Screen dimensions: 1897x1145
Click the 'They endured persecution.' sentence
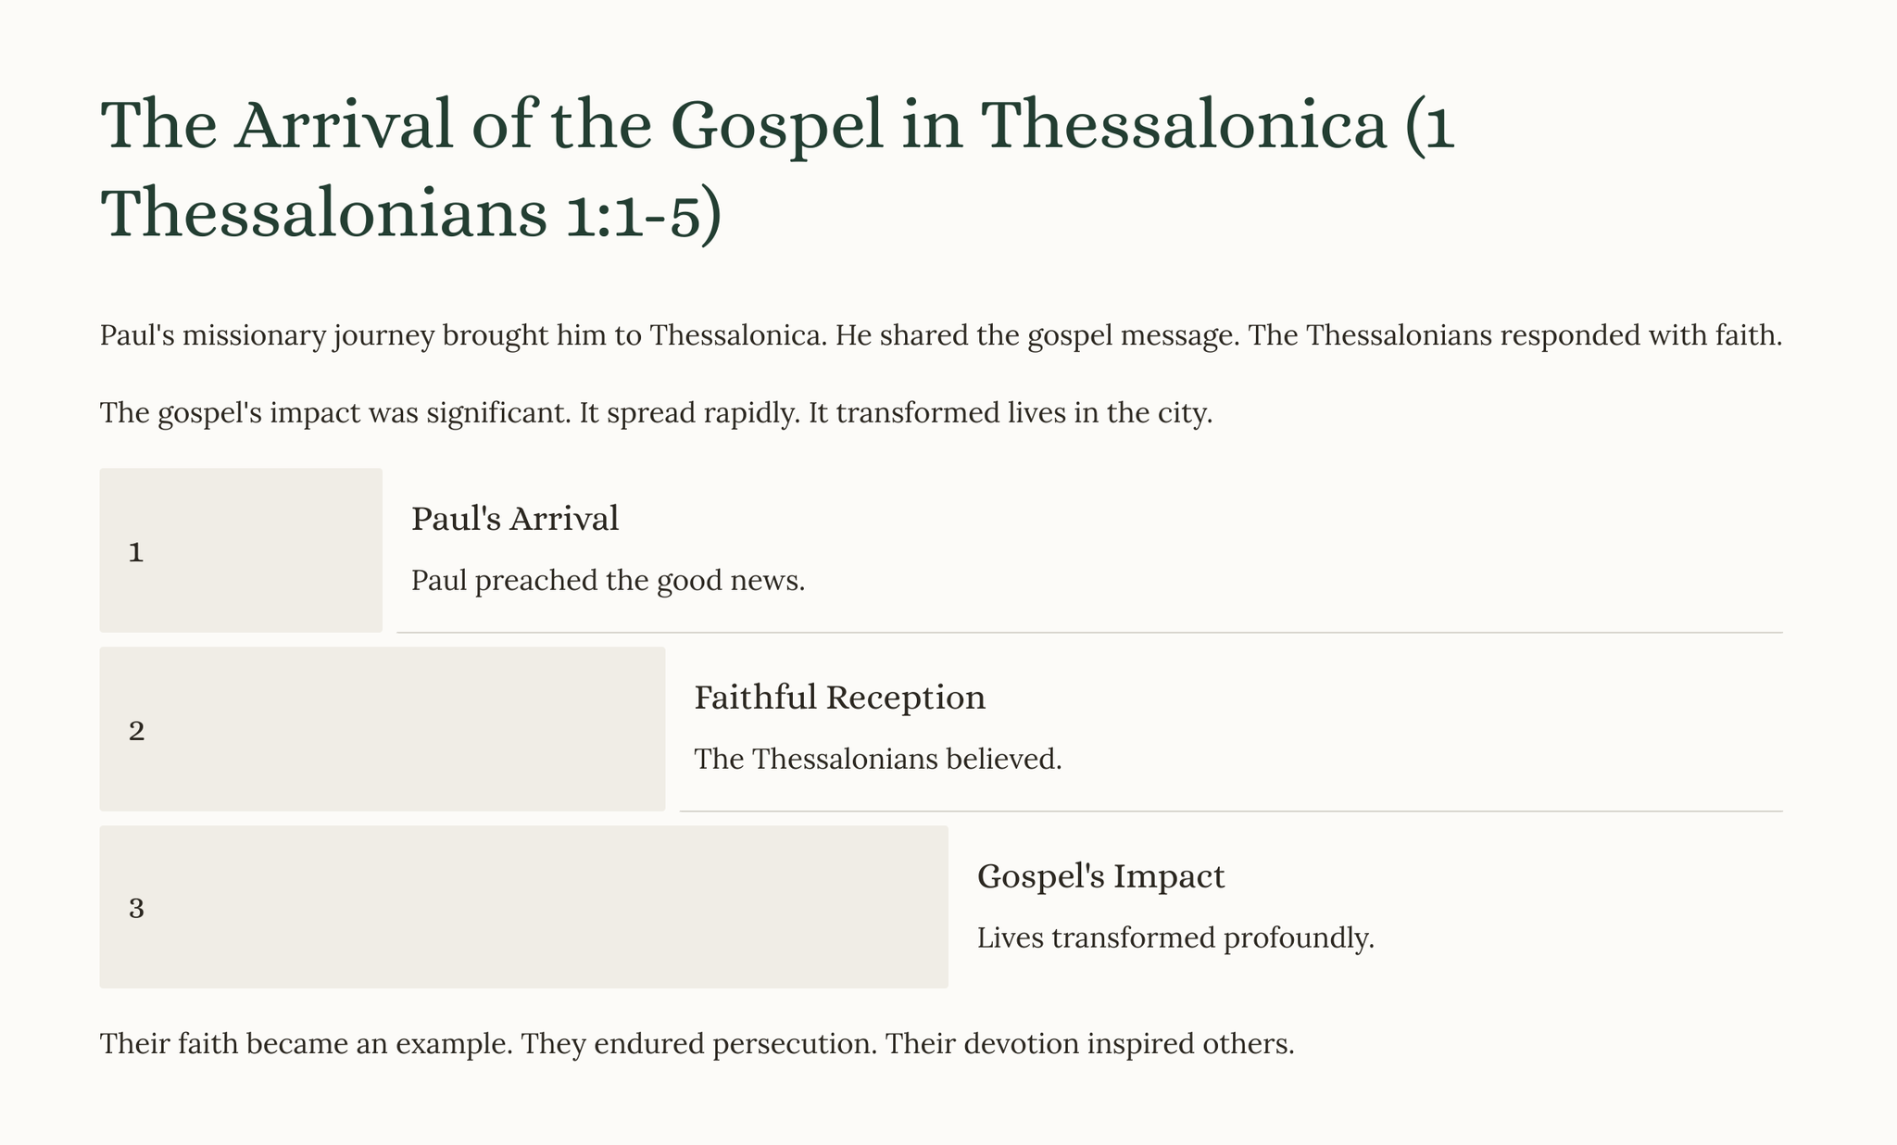698,1044
